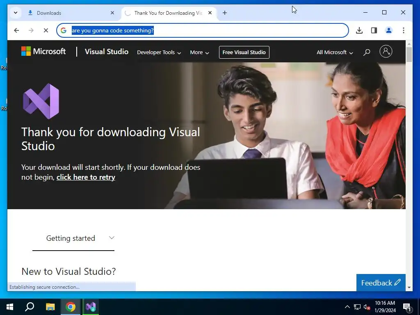Expand the Getting started dropdown
The width and height of the screenshot is (420, 315).
73,238
